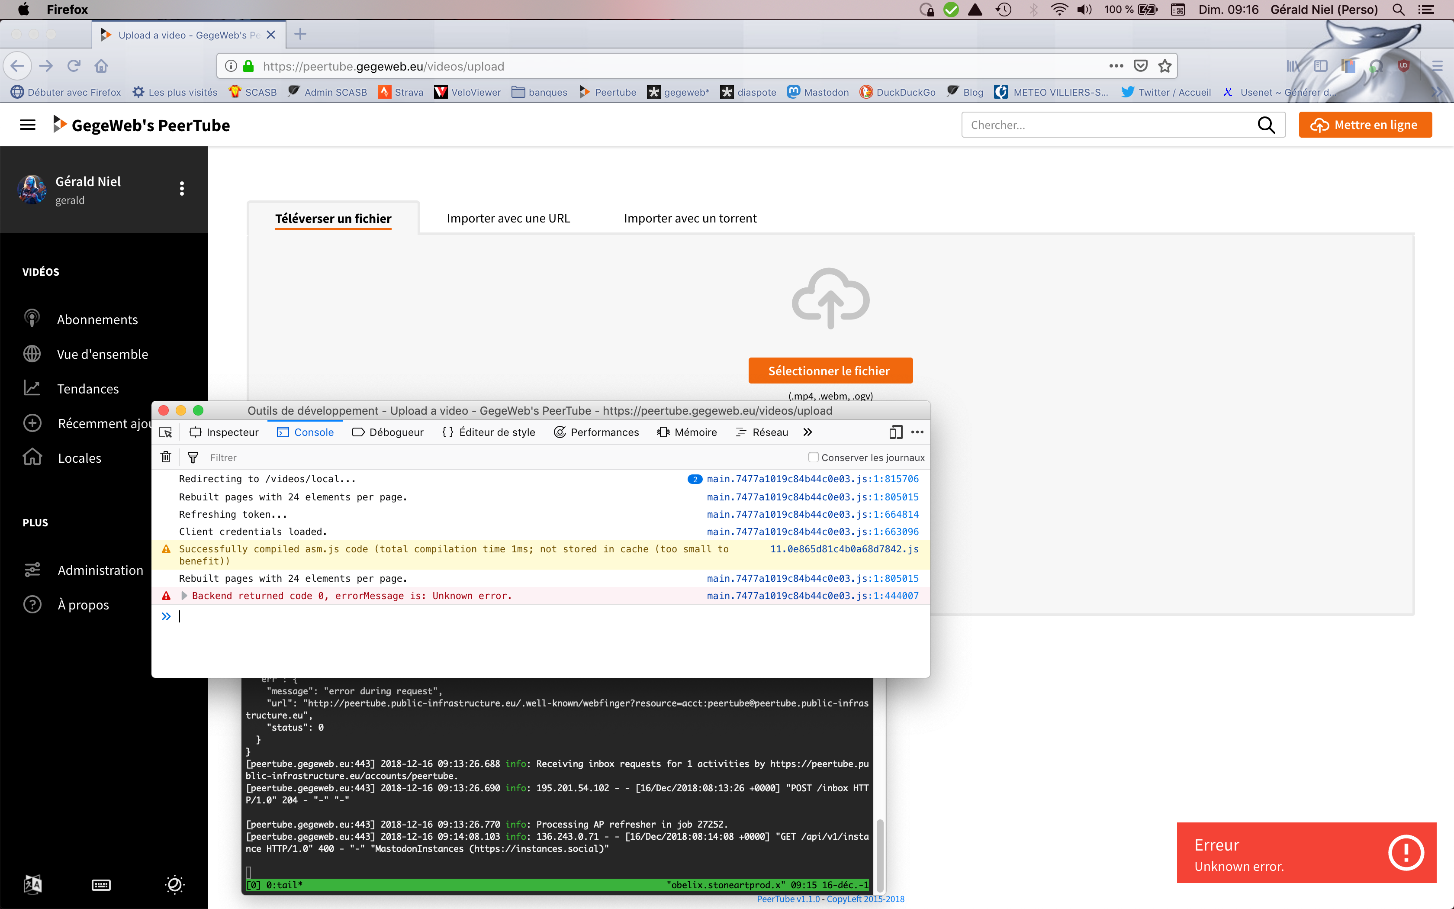Open the page actions ellipsis menu in the address bar
Image resolution: width=1454 pixels, height=909 pixels.
click(x=1116, y=65)
